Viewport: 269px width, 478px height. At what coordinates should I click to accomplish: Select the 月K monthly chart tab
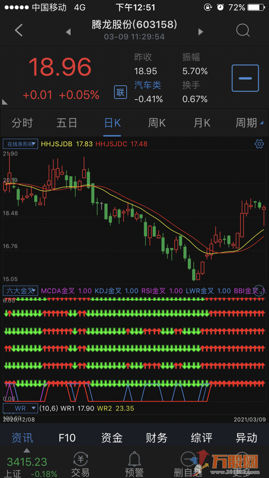coord(202,123)
